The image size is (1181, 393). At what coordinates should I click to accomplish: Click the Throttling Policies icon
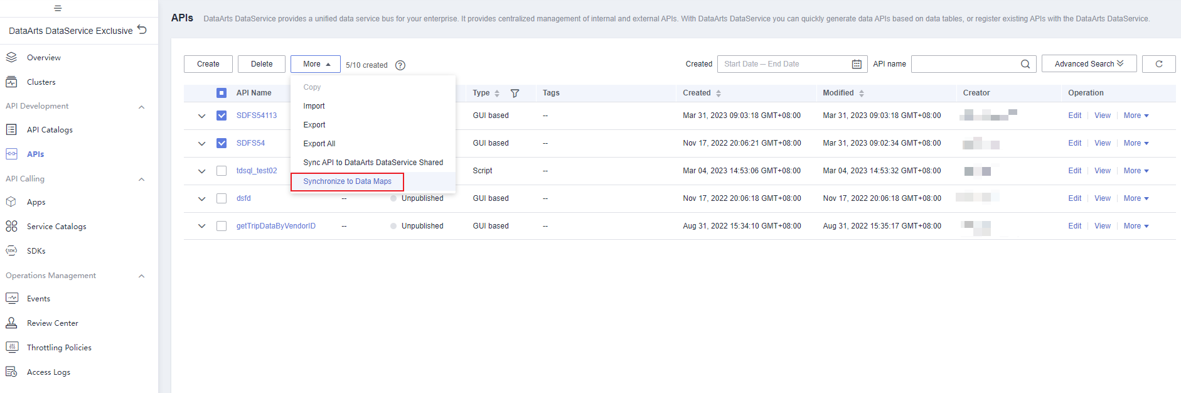[x=11, y=347]
